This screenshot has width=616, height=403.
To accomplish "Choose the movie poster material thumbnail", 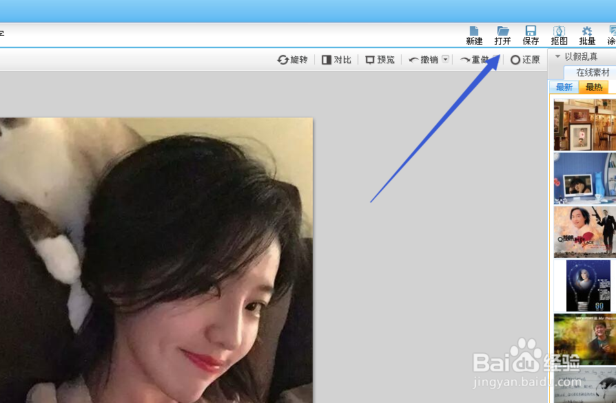I will click(584, 231).
